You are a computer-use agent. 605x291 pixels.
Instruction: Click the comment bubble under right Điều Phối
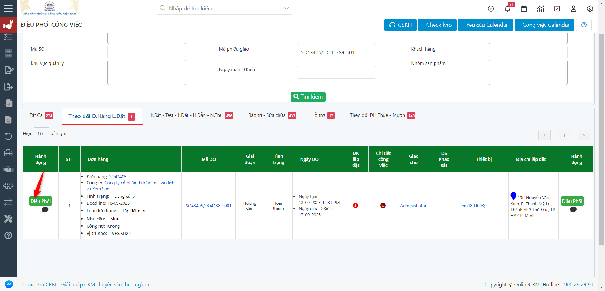coord(573,209)
